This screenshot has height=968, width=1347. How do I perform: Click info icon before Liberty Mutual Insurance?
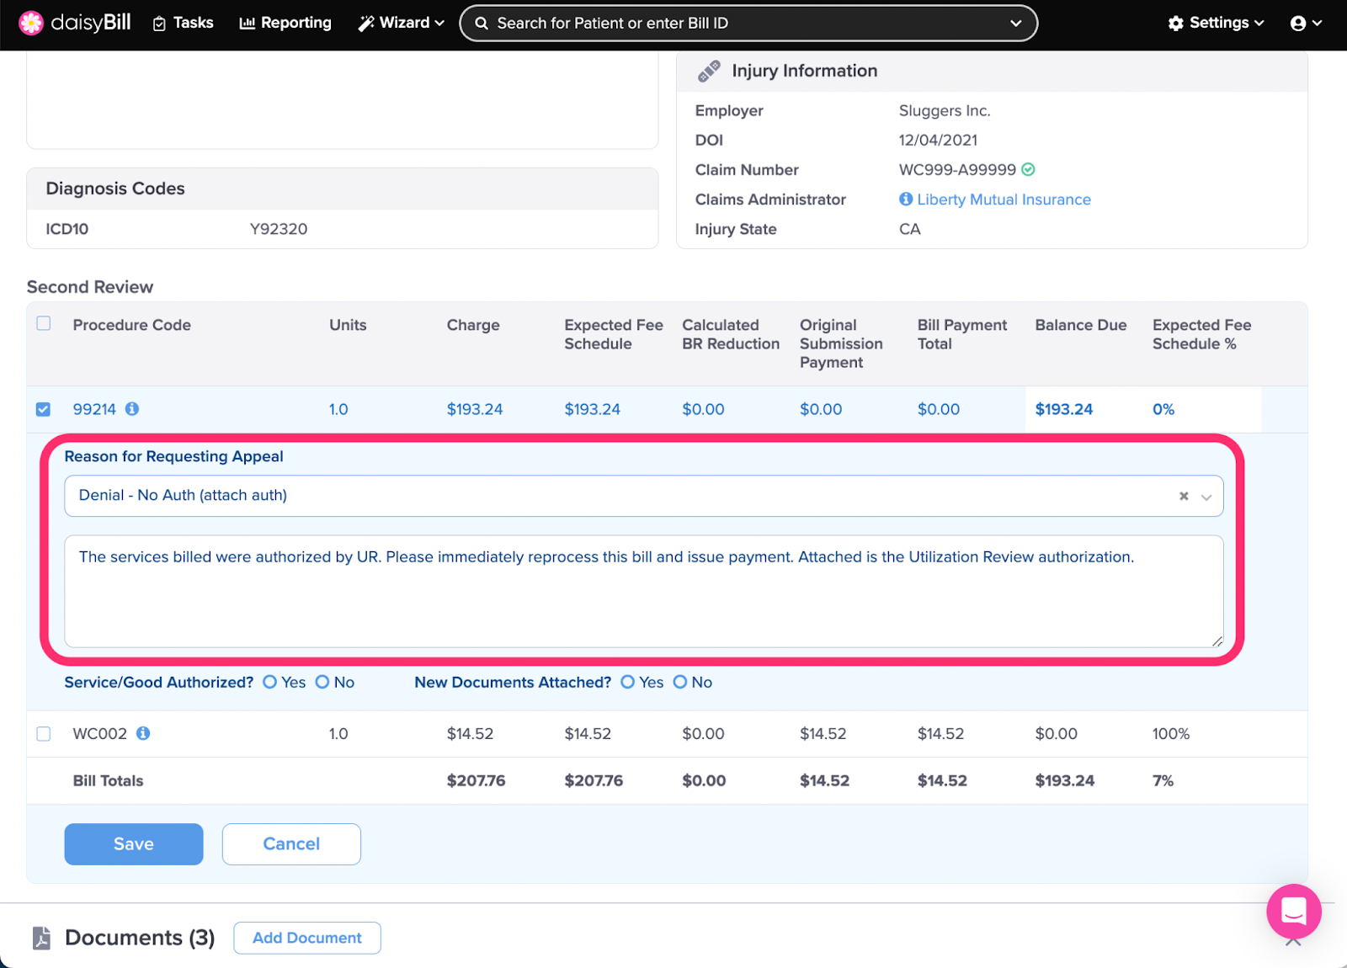pos(906,199)
